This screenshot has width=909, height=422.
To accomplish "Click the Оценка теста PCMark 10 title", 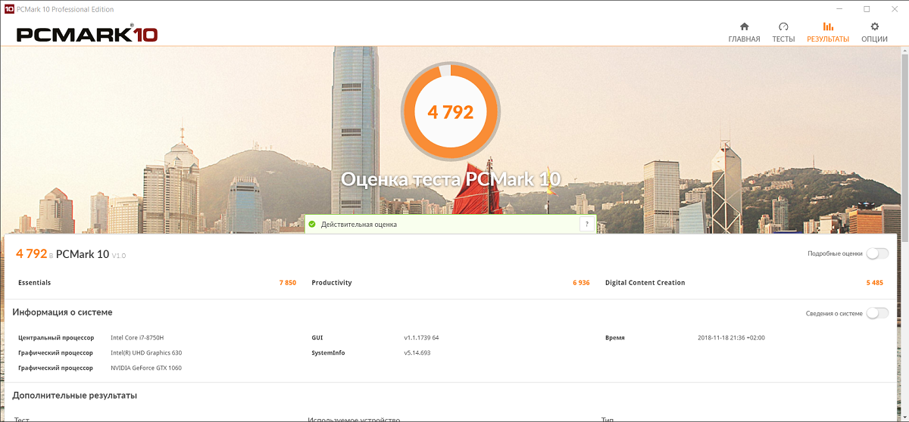I will (x=451, y=179).
